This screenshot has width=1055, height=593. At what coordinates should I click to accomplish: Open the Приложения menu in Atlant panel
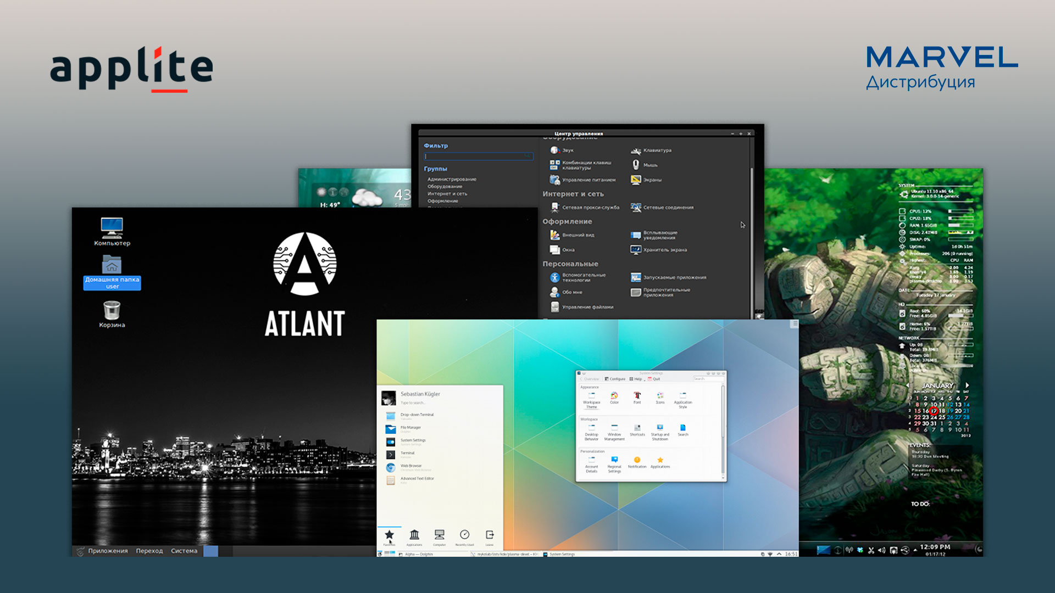point(108,551)
